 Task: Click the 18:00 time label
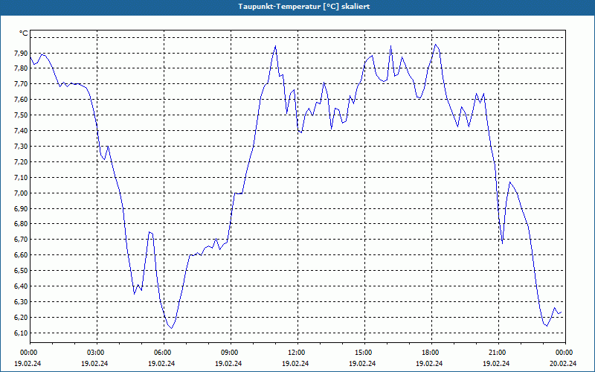432,353
